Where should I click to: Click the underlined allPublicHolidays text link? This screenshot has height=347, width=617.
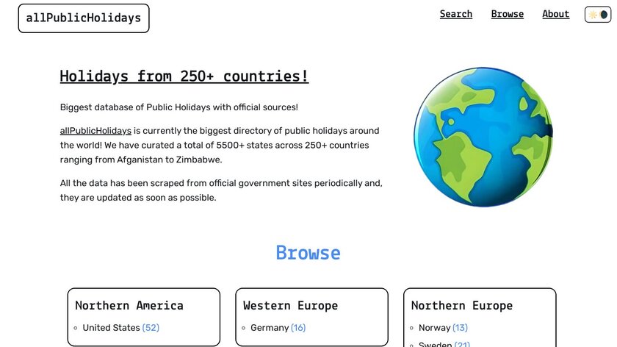95,131
